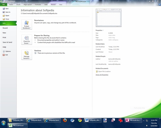Click the volume speaker icon in system tray
The height and width of the screenshot is (128, 161).
point(147,126)
